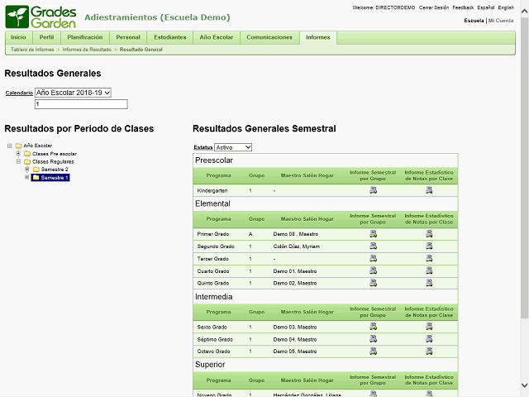Click the 'Demo 08 , Maestro' cell
This screenshot has width=529, height=397.
click(296, 234)
